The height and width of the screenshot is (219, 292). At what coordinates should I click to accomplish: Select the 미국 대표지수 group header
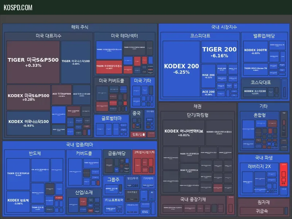49,36
